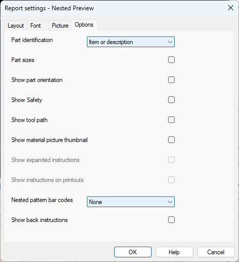Toggle Show part orientation checkbox
The width and height of the screenshot is (239, 262).
tap(171, 80)
